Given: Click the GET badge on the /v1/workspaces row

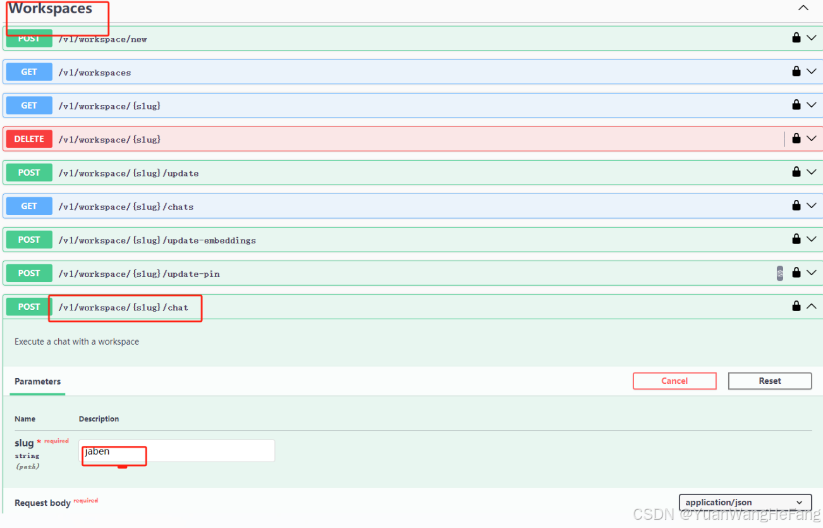Looking at the screenshot, I should (x=29, y=71).
